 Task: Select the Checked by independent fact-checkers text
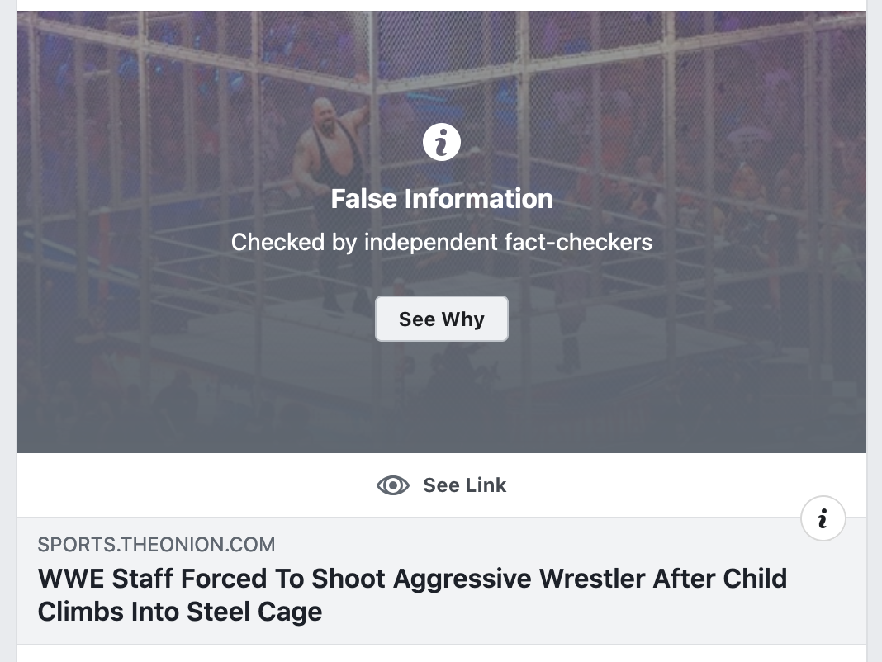442,242
